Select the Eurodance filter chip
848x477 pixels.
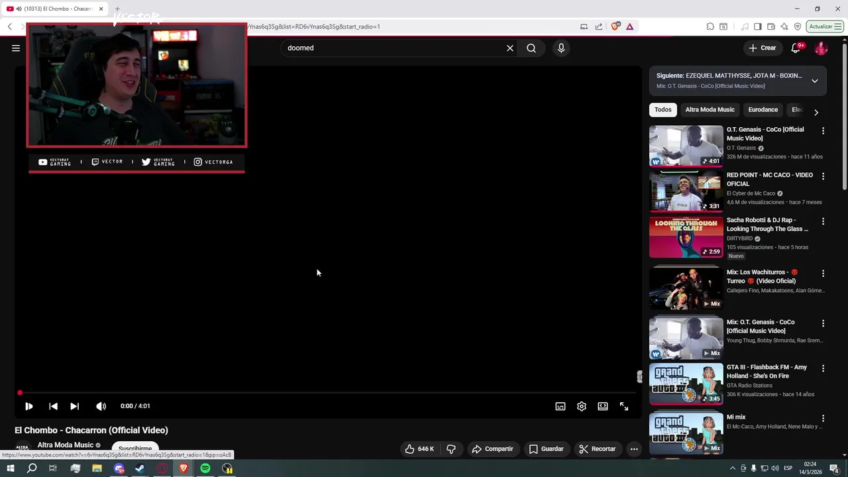(x=763, y=110)
